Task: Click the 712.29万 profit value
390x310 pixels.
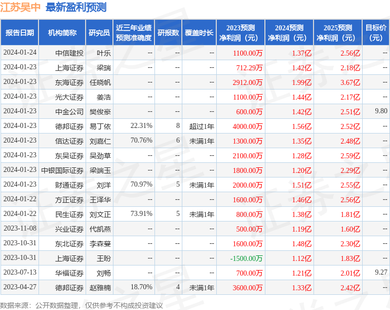Action: coord(249,68)
